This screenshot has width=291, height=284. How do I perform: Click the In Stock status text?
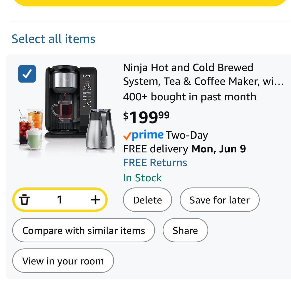142,178
